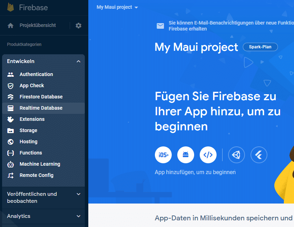294x227 pixels.
Task: Expand Veröffentlichen und beobachten section
Action: (78, 194)
